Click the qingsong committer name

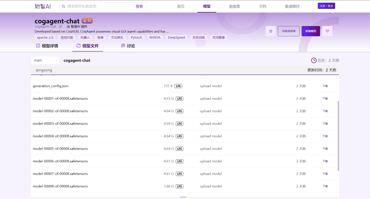pos(44,70)
